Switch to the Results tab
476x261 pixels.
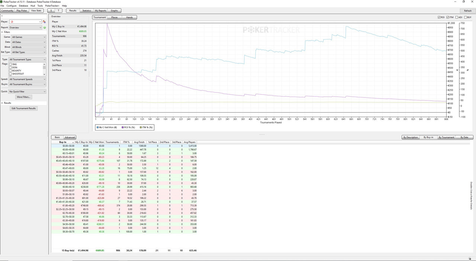73,11
